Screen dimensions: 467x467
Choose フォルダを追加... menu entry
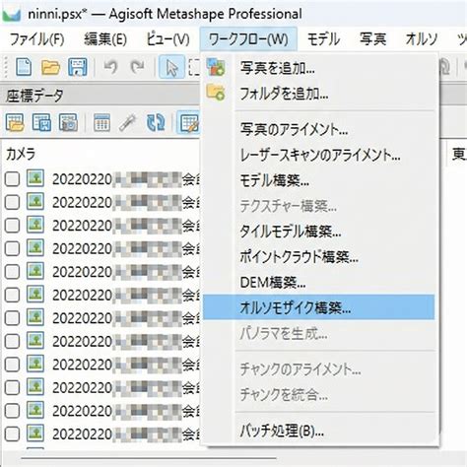318,94
